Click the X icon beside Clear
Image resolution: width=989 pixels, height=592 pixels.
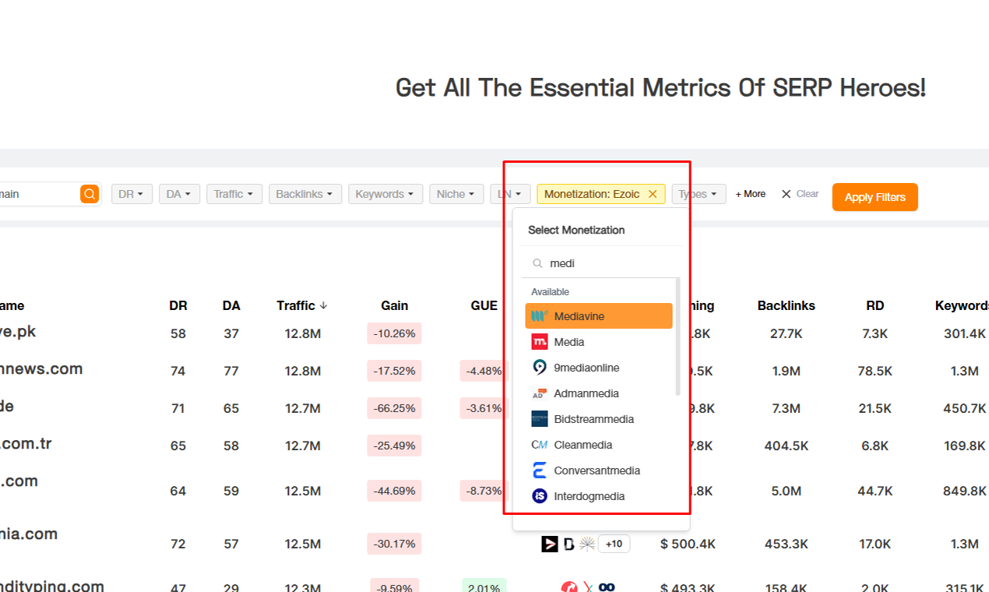786,194
